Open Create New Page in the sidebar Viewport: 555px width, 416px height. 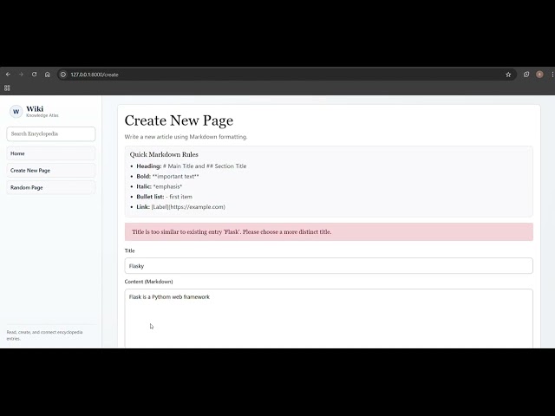pyautogui.click(x=51, y=171)
